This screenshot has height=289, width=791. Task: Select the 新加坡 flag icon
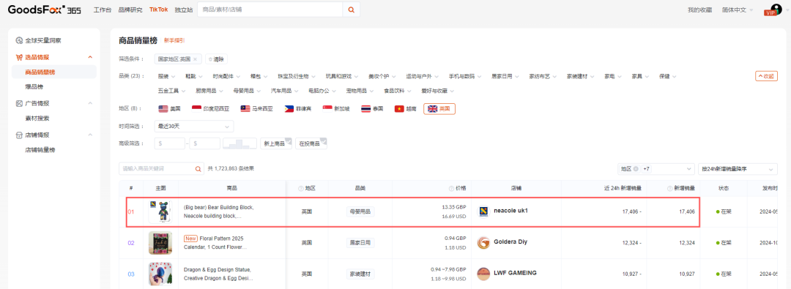point(327,108)
